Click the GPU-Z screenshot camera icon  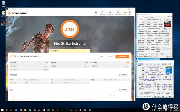(169, 17)
